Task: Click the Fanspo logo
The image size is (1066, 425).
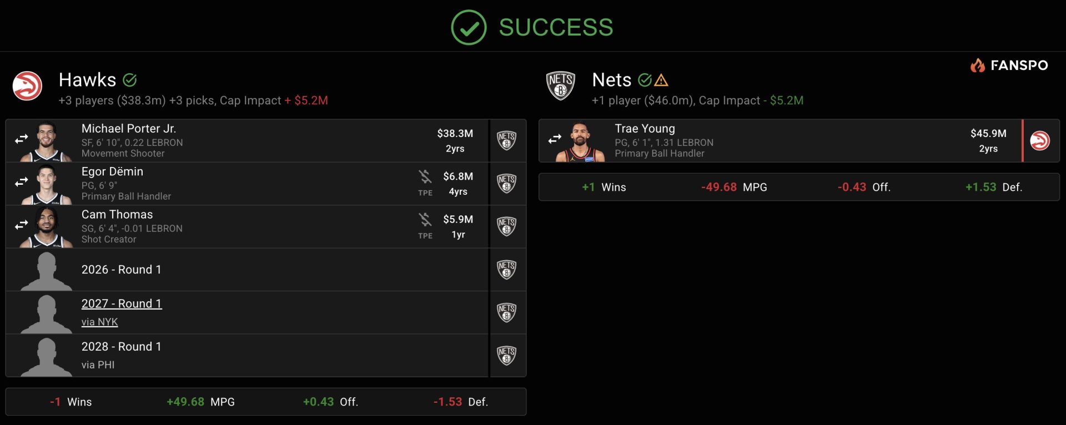Action: (1009, 65)
